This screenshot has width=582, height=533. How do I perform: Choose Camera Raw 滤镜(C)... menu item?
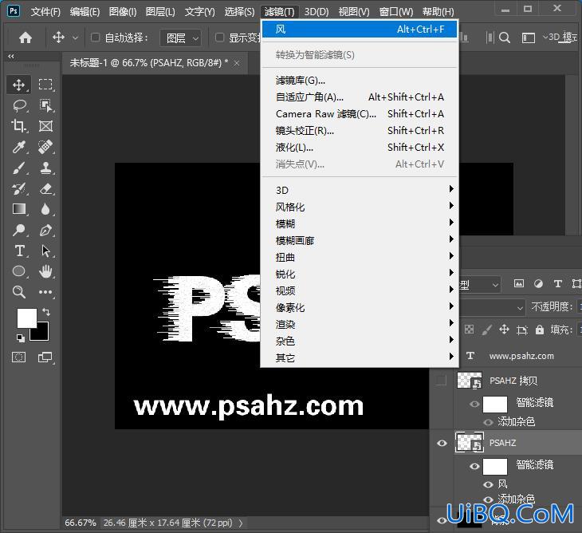point(360,113)
